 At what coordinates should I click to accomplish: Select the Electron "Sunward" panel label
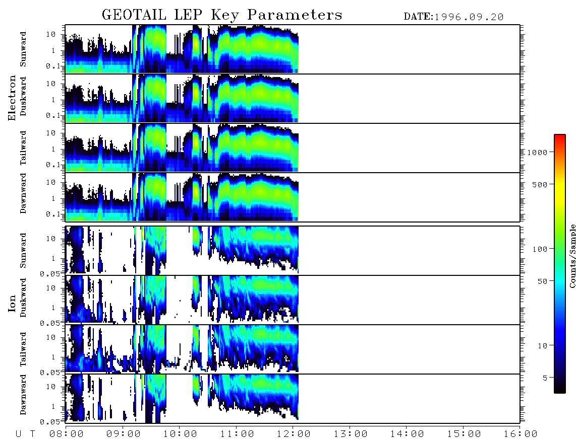point(23,49)
